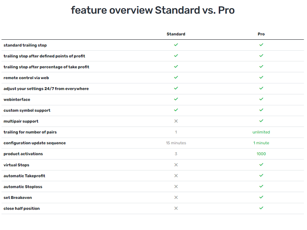Click the green 'unlimited' value
The image size is (307, 230).
[x=261, y=132]
